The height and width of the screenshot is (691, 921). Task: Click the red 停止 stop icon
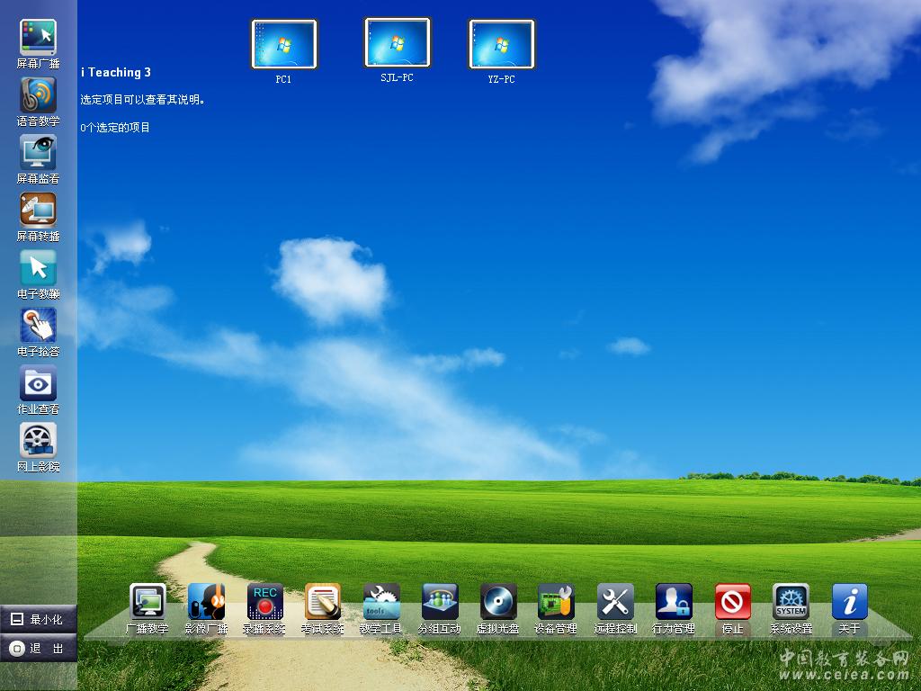733,602
